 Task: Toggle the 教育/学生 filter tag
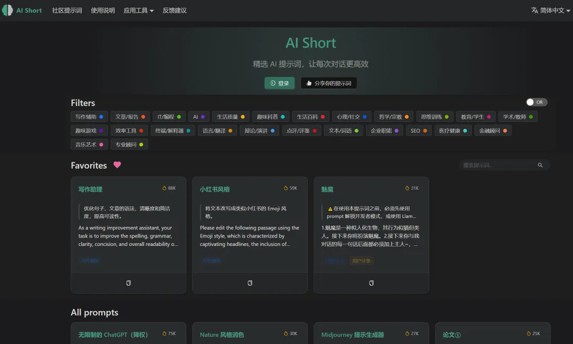pos(476,117)
